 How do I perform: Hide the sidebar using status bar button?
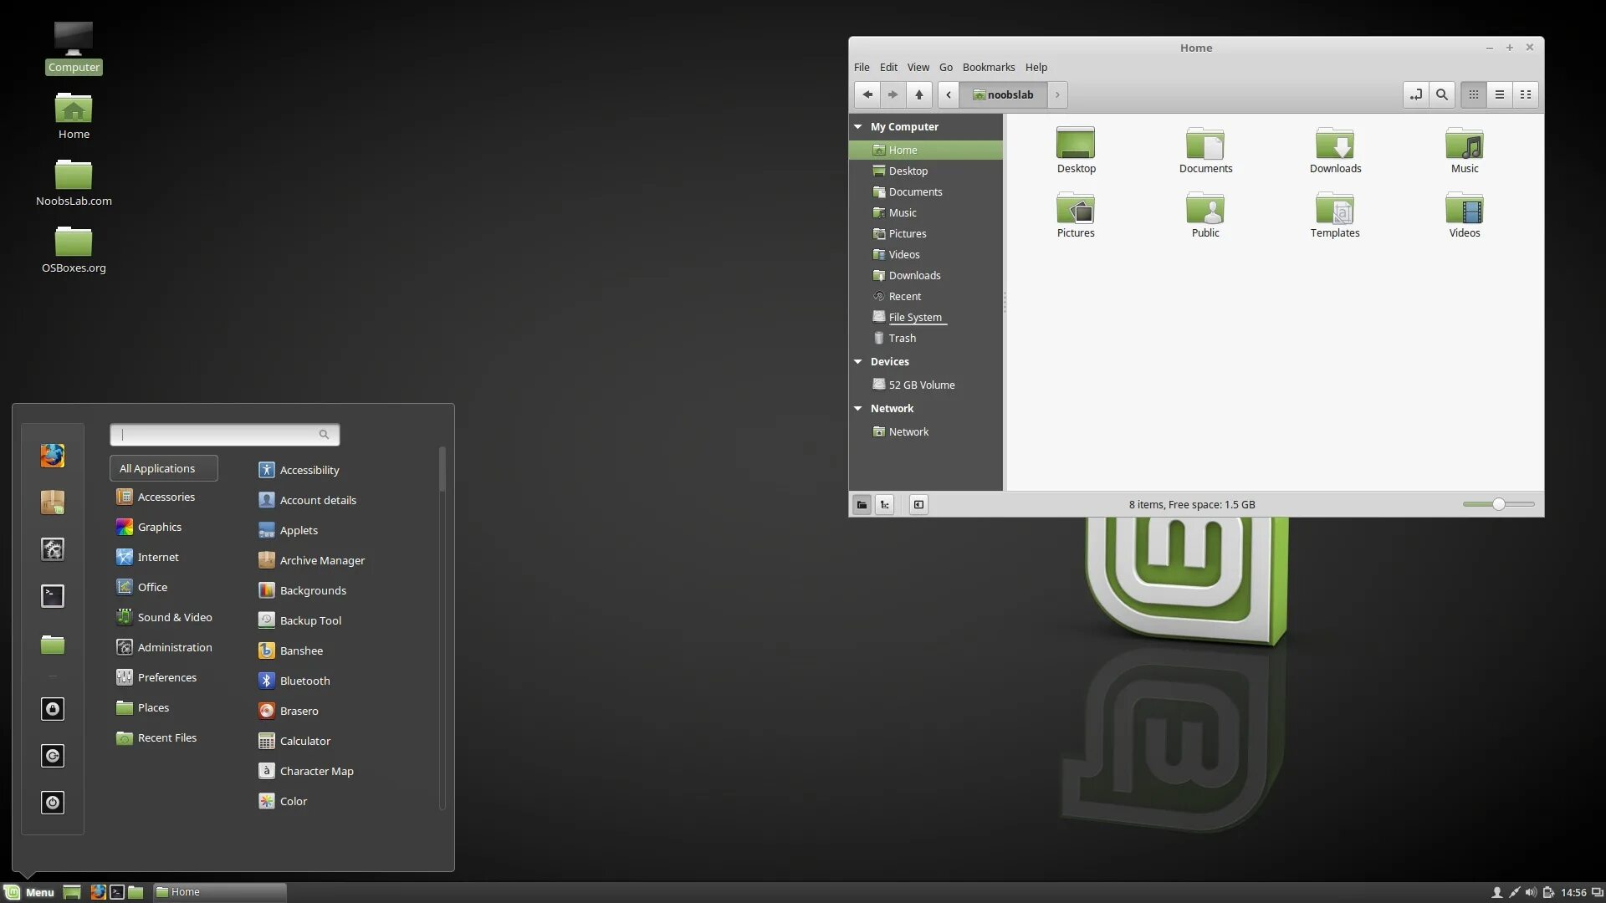tap(918, 504)
